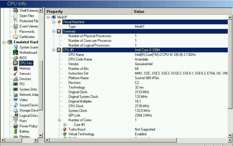Select the System Slots icon
This screenshot has width=233, height=146.
coord(15,89)
